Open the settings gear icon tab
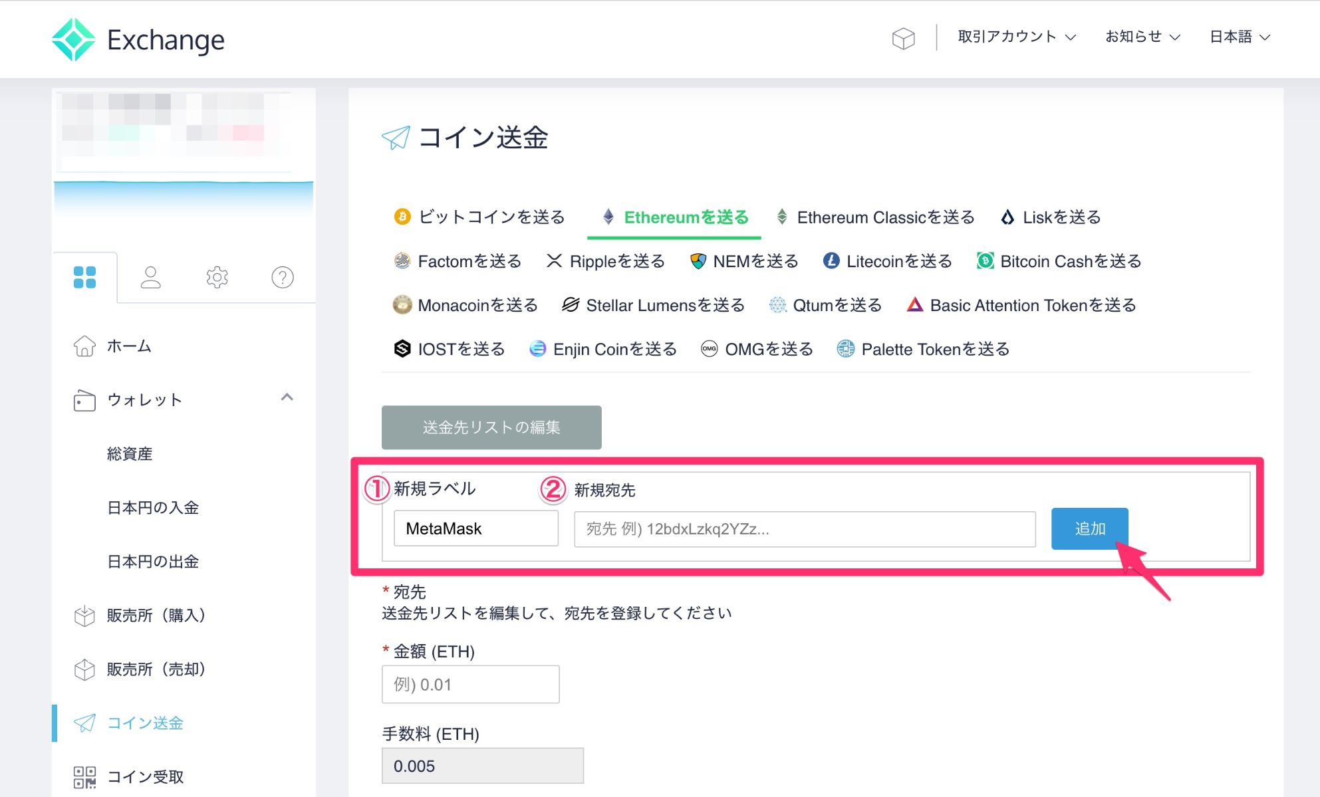This screenshot has width=1320, height=797. (x=217, y=277)
